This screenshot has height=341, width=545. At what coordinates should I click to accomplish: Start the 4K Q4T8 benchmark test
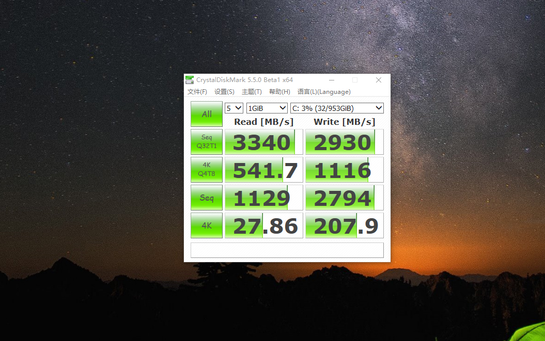coord(207,169)
